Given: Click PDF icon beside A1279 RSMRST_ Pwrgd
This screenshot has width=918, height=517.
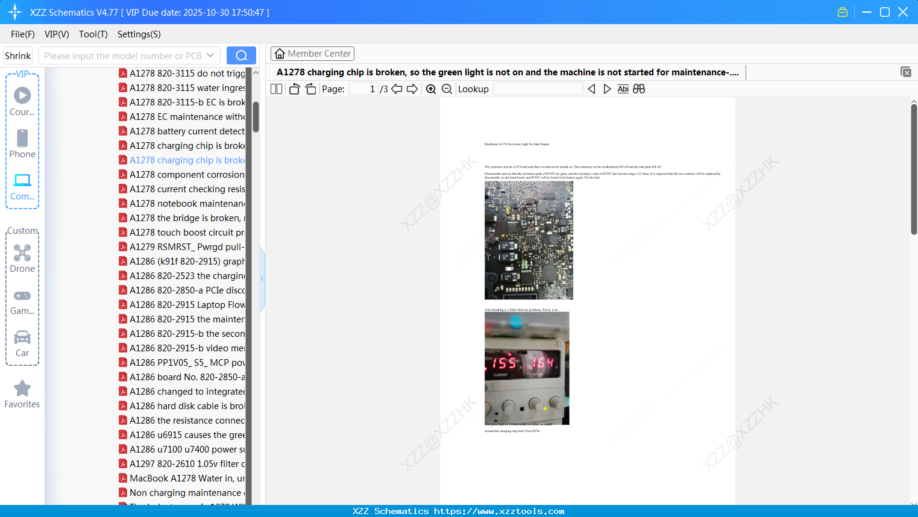Looking at the screenshot, I should 123,246.
